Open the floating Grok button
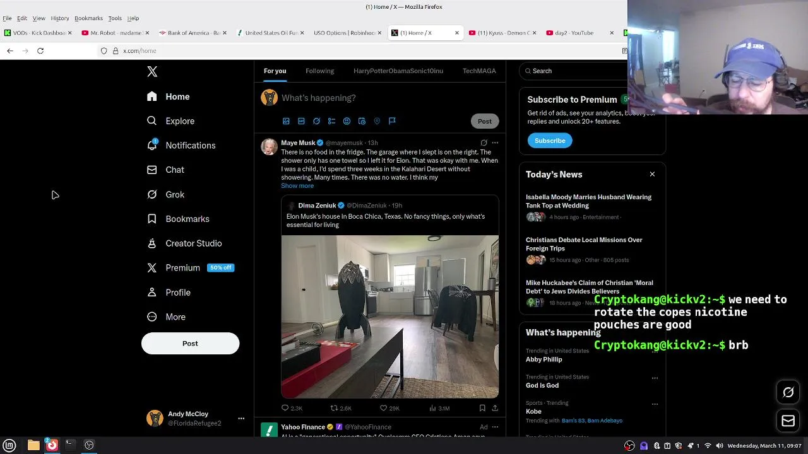This screenshot has height=454, width=808. (x=788, y=393)
